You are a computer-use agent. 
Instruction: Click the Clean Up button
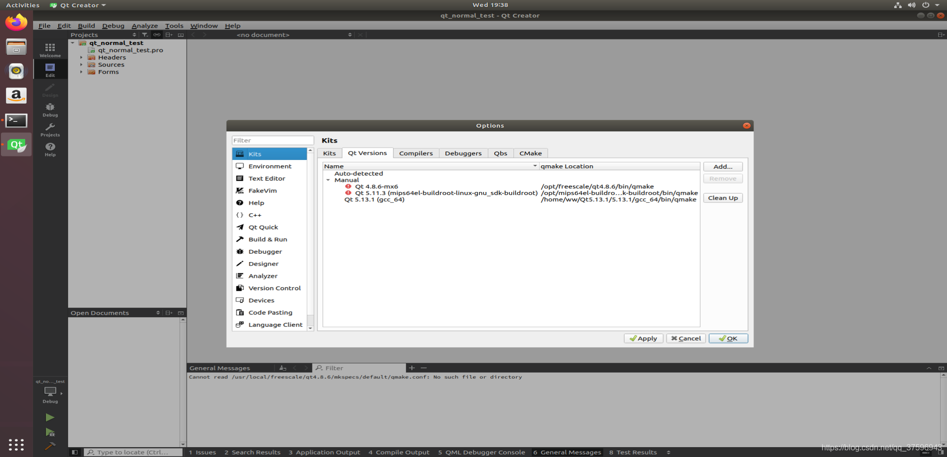click(x=723, y=198)
